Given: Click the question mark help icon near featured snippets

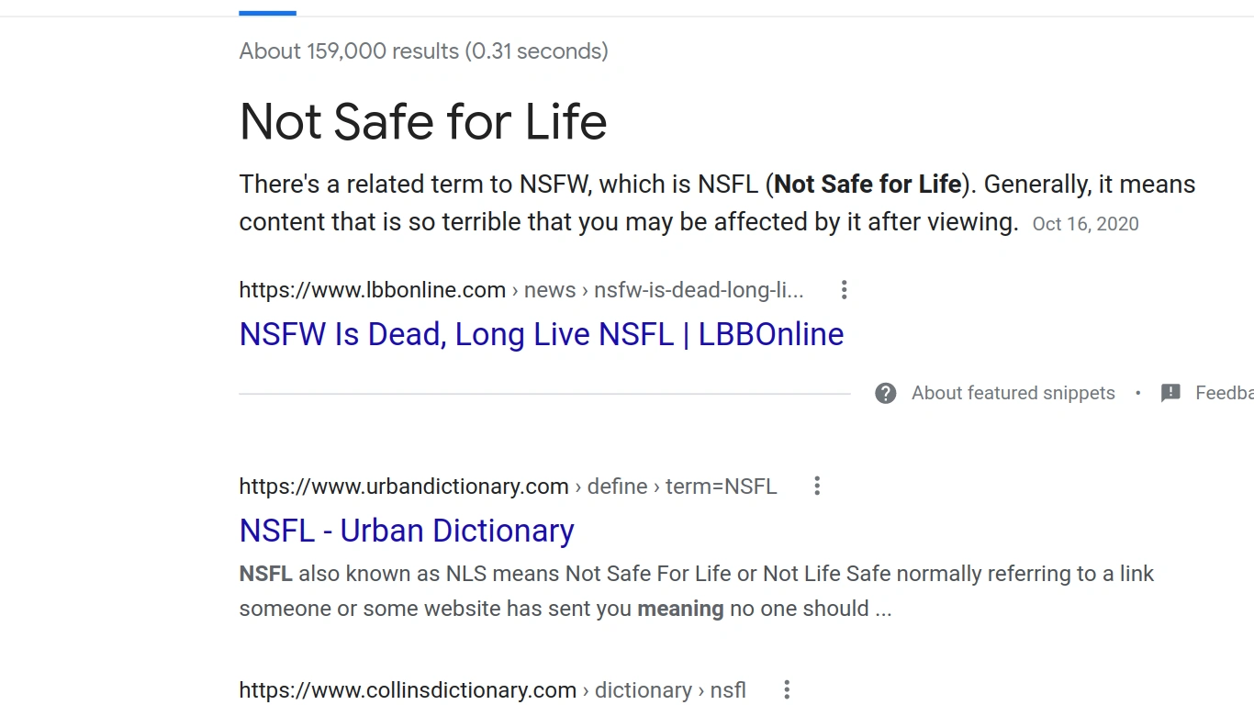Looking at the screenshot, I should tap(885, 393).
